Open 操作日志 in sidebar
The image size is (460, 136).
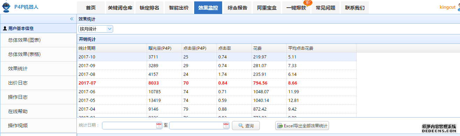tap(38, 97)
